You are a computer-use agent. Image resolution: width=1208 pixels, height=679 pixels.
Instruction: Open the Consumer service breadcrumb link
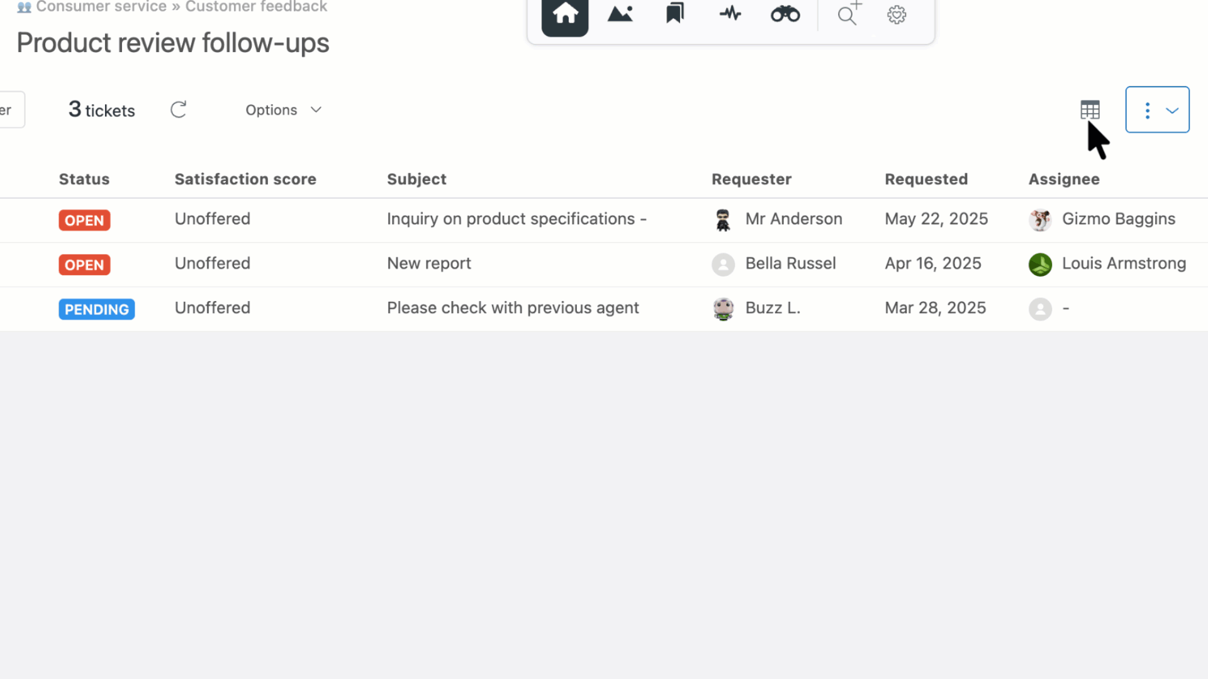pyautogui.click(x=101, y=7)
